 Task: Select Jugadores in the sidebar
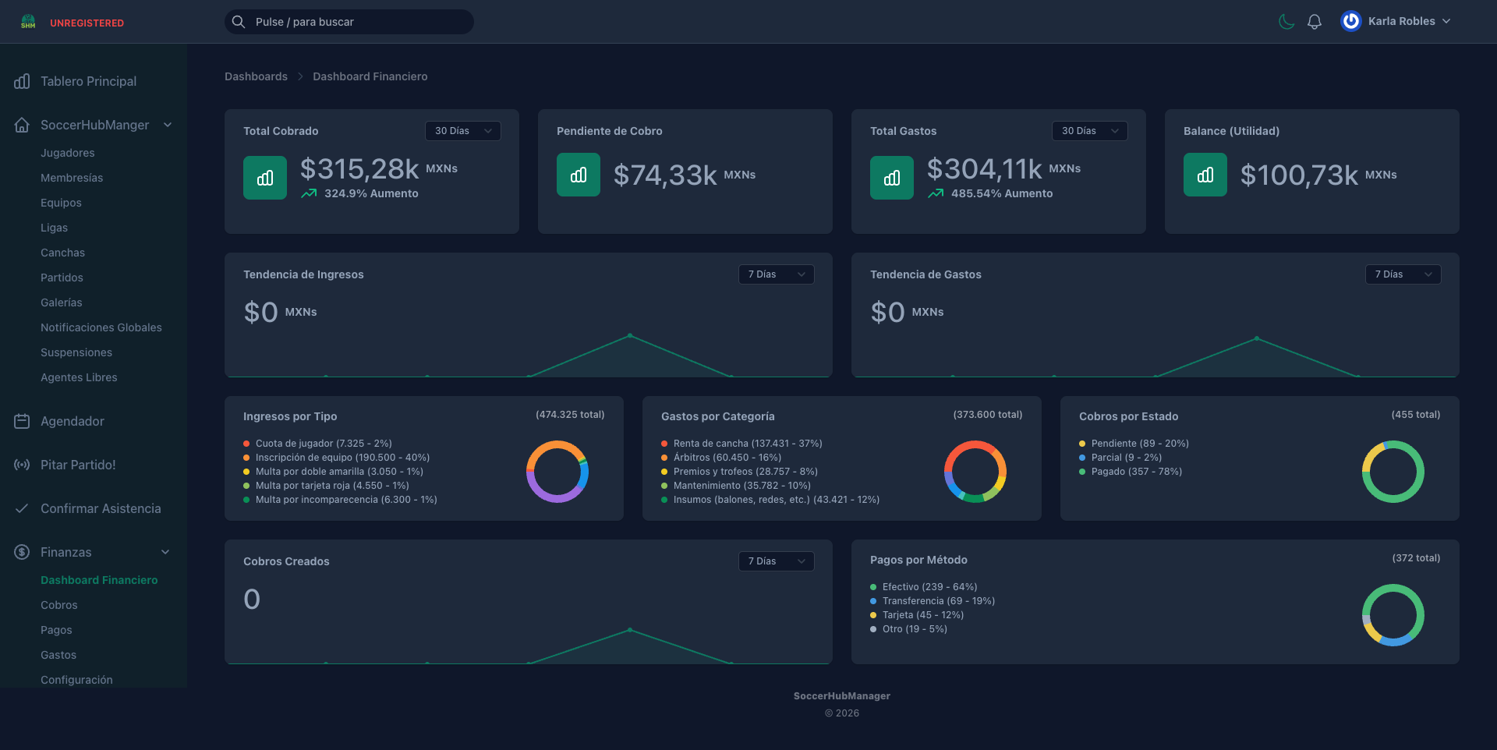click(67, 153)
